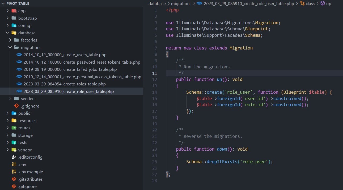The image size is (343, 190).
Task: Click PHP icon next to create_users_table migration
Action: click(x=19, y=55)
